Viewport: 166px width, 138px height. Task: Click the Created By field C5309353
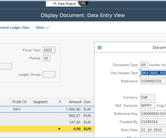coord(153,122)
